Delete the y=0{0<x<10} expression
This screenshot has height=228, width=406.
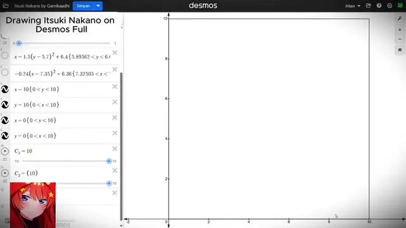coord(115,133)
